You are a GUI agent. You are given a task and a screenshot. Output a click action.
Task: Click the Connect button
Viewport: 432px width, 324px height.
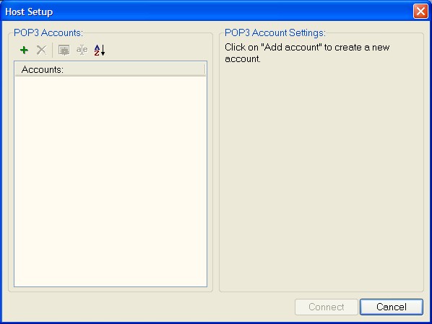click(x=327, y=307)
